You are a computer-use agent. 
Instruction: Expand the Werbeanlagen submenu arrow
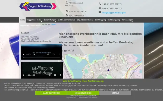[x=132, y=22]
